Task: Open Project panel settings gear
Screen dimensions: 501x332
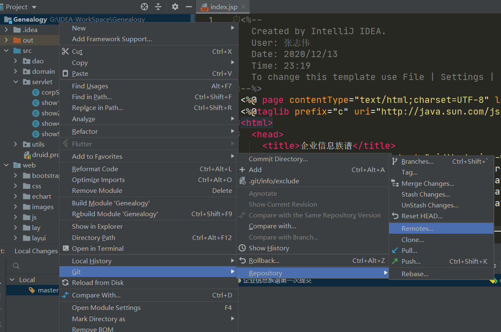Action: pyautogui.click(x=175, y=7)
